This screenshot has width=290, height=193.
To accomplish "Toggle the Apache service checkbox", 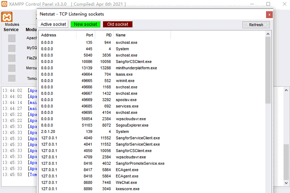I will [x=12, y=38].
